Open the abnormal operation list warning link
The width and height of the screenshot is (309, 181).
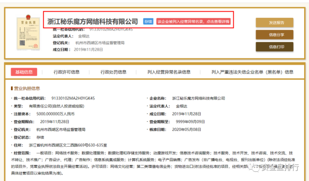(193, 22)
